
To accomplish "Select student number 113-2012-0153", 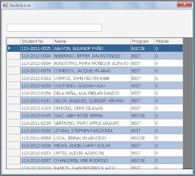I will point(37,153).
